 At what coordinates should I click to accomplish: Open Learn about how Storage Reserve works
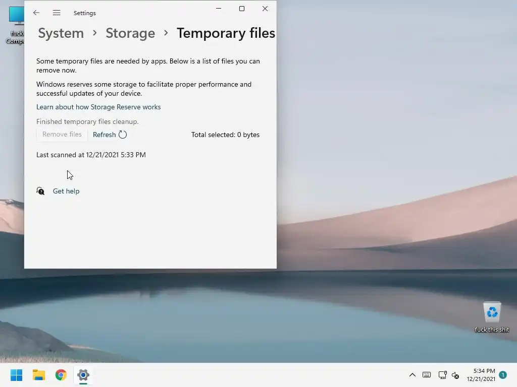click(98, 107)
